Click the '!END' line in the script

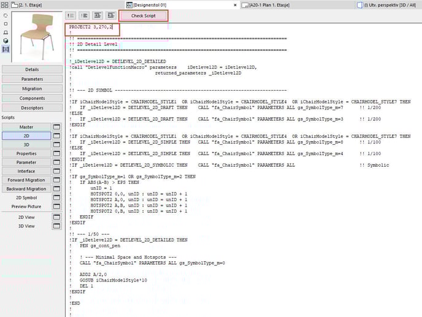[75, 303]
